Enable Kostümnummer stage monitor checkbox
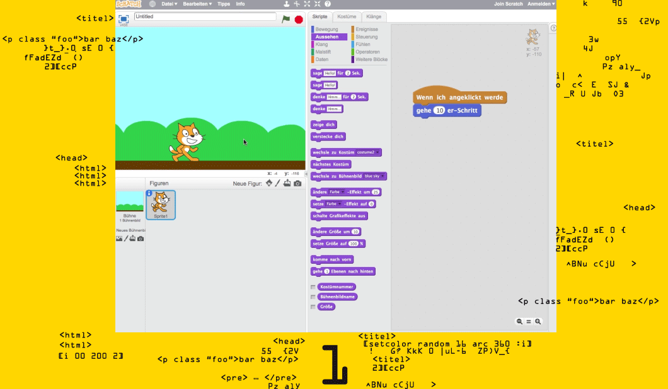668x389 pixels. pyautogui.click(x=313, y=287)
